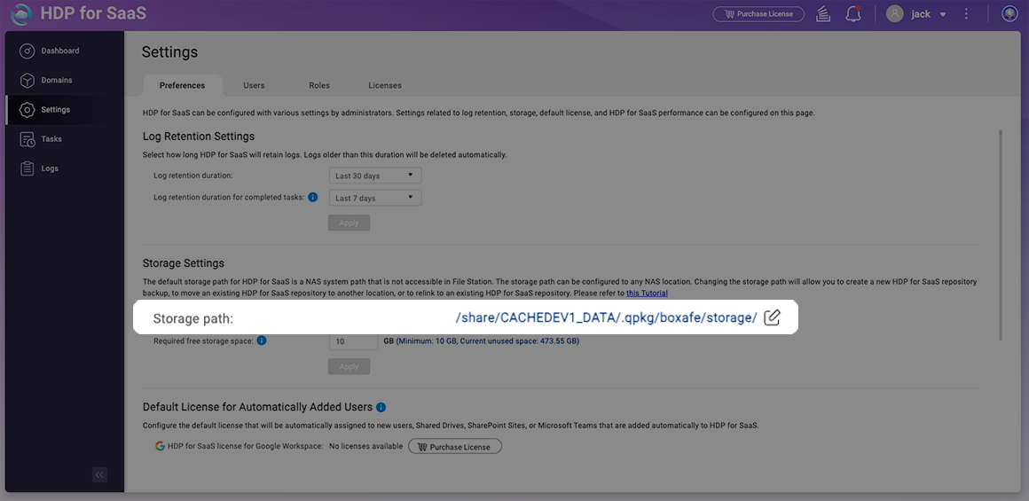Click the edit storage path pencil icon

coord(772,317)
